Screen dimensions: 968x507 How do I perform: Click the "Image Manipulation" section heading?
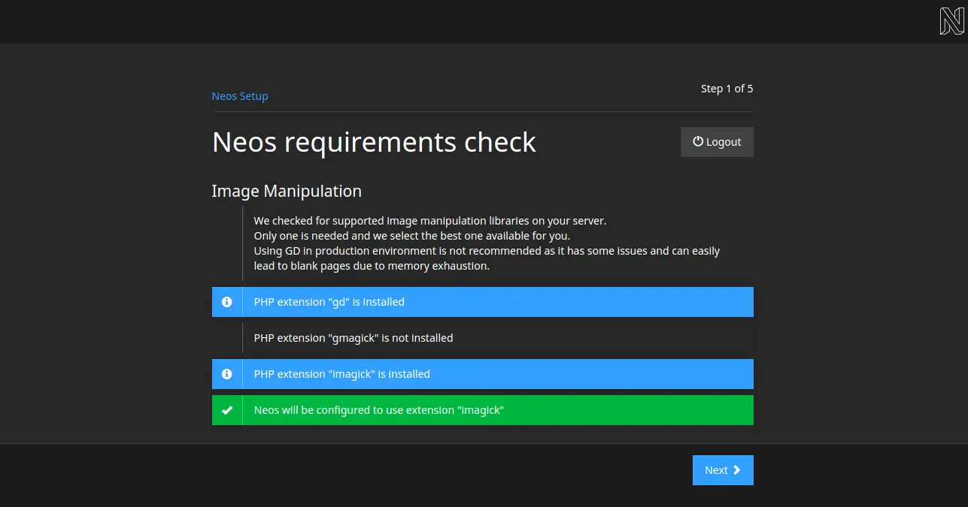point(287,192)
